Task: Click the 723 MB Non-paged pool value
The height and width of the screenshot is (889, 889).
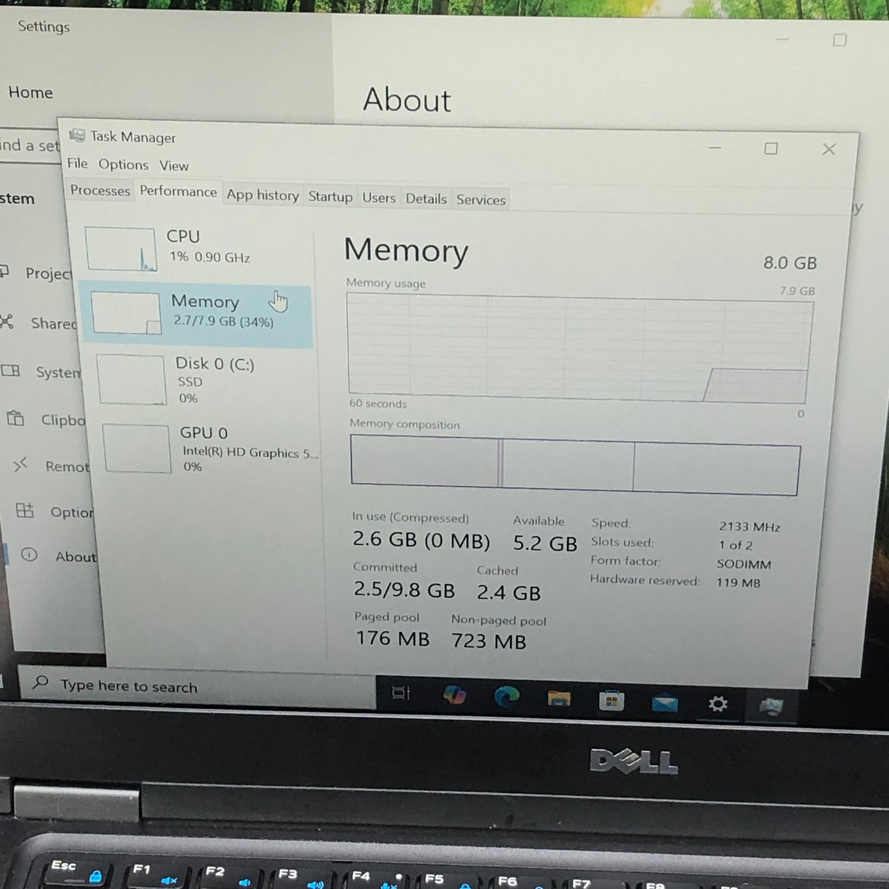Action: [x=488, y=641]
